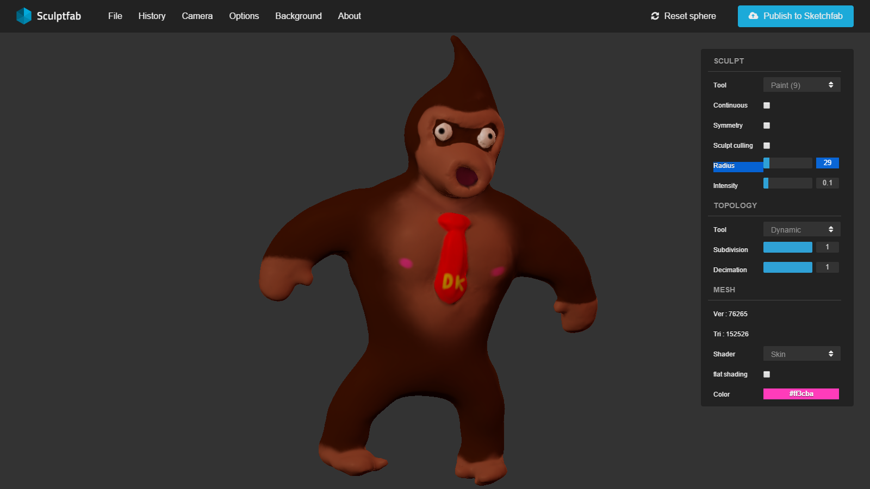
Task: Enable the Sculpt culling checkbox
Action: tap(767, 146)
